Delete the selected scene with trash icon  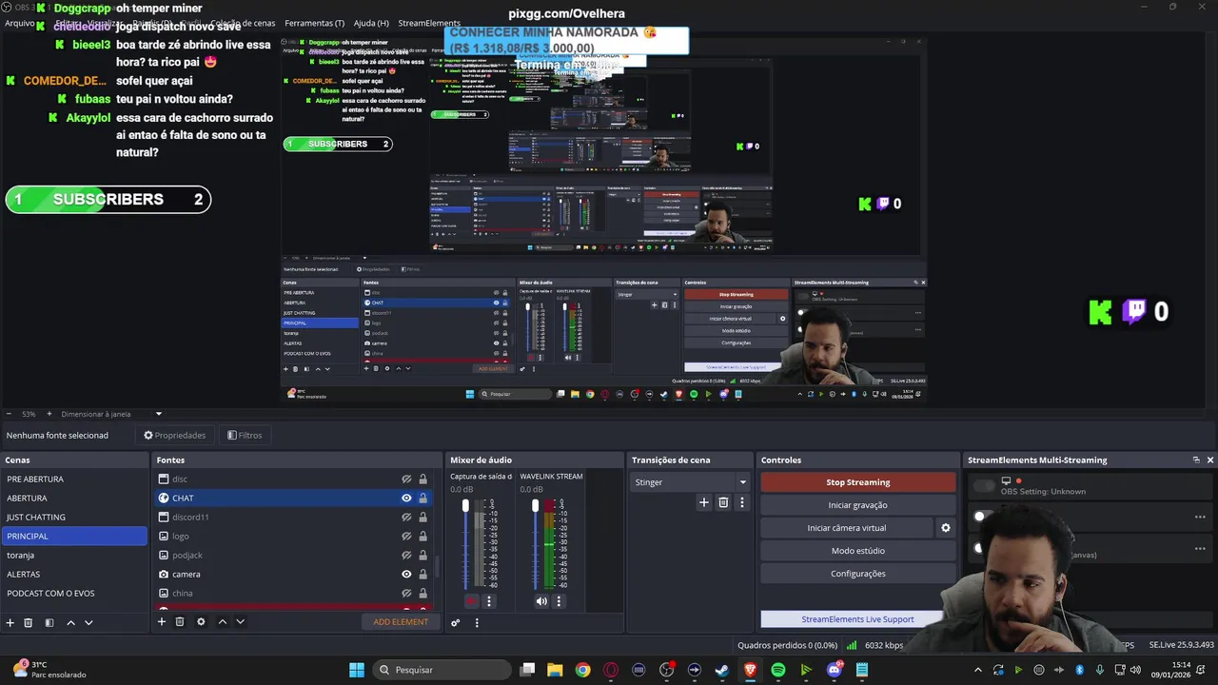point(29,622)
